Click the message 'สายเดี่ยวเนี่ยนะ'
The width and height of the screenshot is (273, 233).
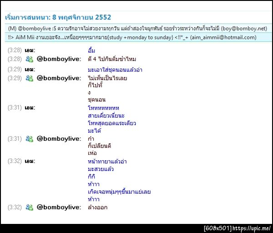[106, 115]
